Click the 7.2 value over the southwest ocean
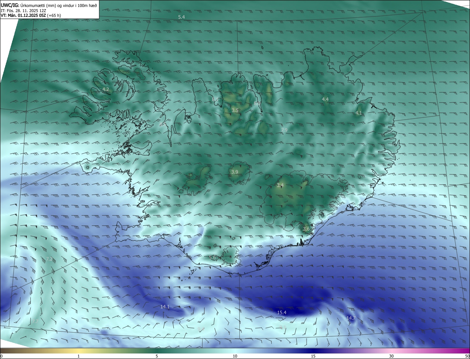470x359 pixels. pyautogui.click(x=49, y=260)
